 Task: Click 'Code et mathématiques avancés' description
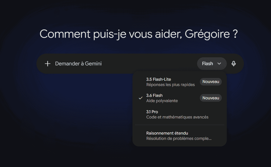(x=177, y=117)
